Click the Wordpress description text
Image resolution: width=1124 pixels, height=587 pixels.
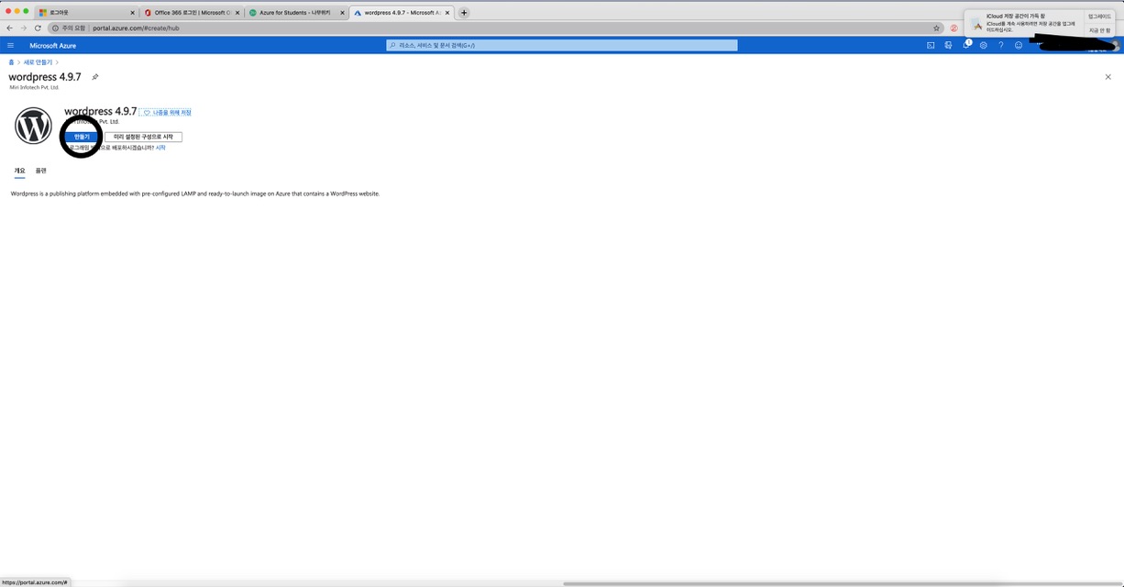click(x=195, y=194)
